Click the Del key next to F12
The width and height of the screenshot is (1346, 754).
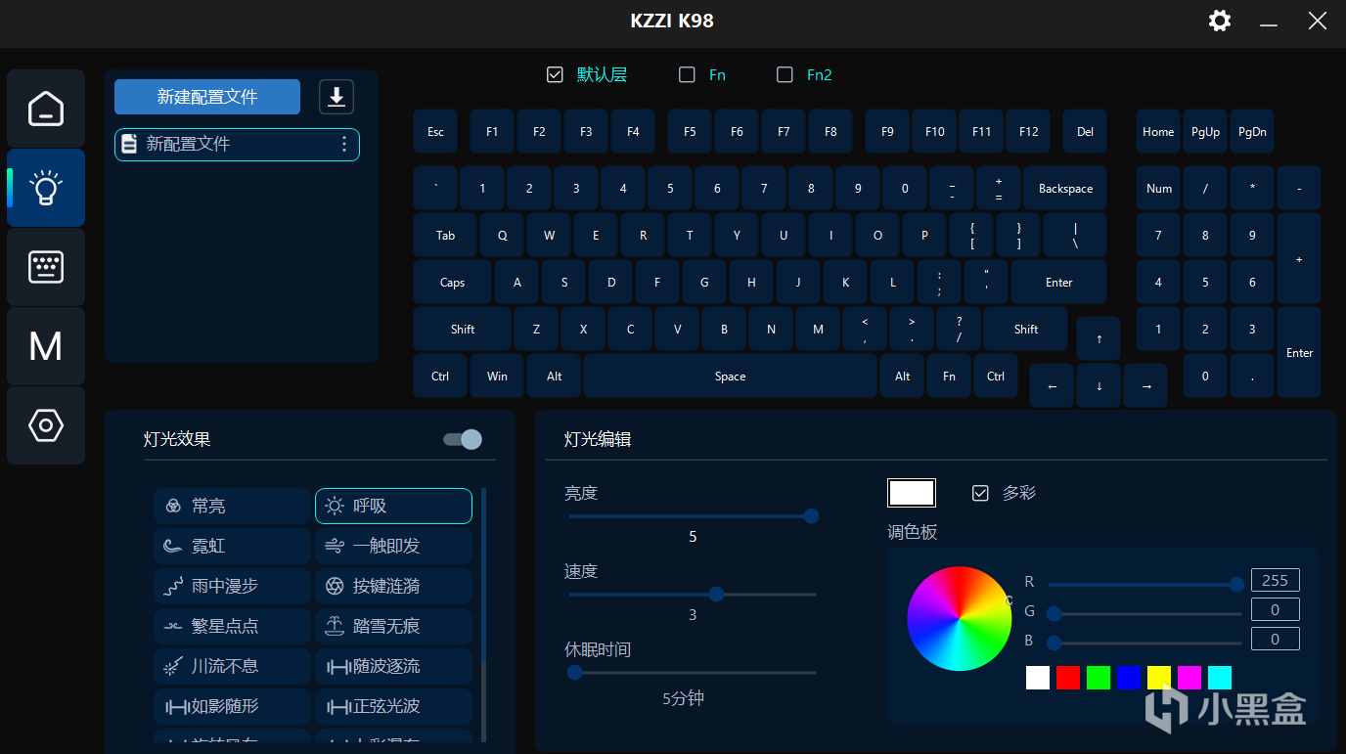[x=1085, y=132]
